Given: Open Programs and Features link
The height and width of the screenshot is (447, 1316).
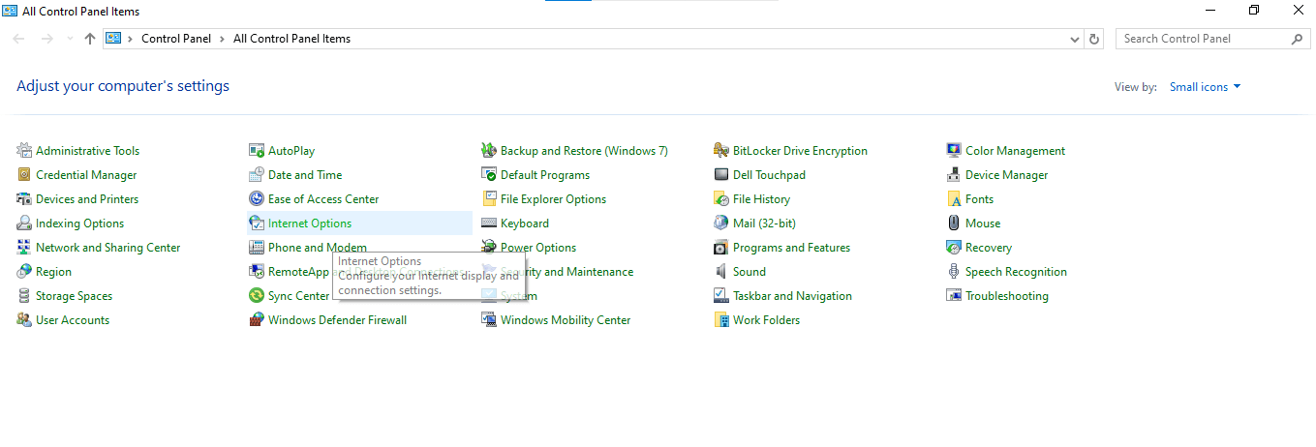Looking at the screenshot, I should tap(791, 248).
